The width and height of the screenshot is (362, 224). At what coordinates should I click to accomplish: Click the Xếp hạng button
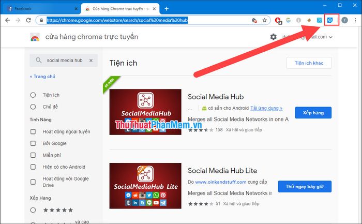click(313, 113)
